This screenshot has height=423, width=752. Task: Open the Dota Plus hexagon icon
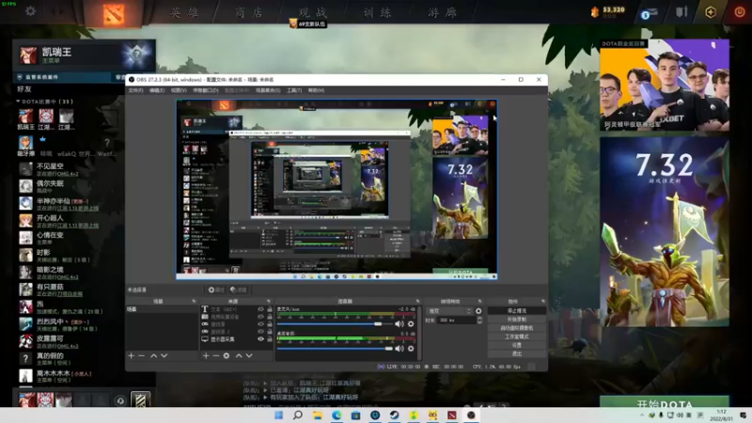[x=711, y=12]
